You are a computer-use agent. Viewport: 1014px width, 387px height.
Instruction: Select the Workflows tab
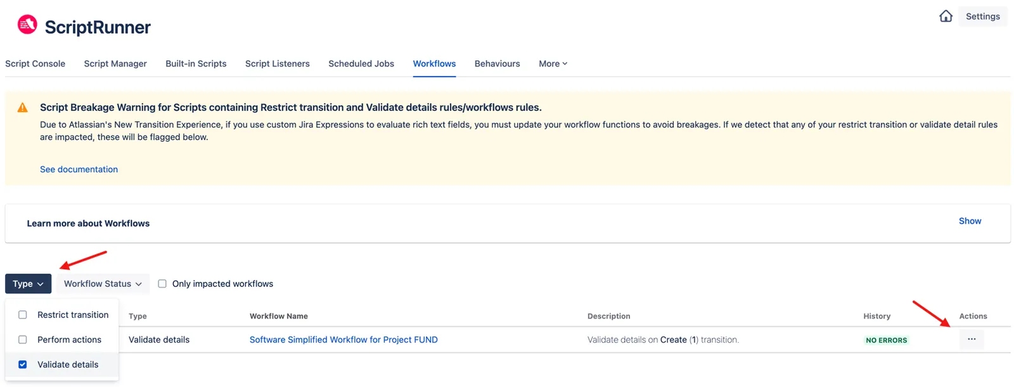point(434,64)
